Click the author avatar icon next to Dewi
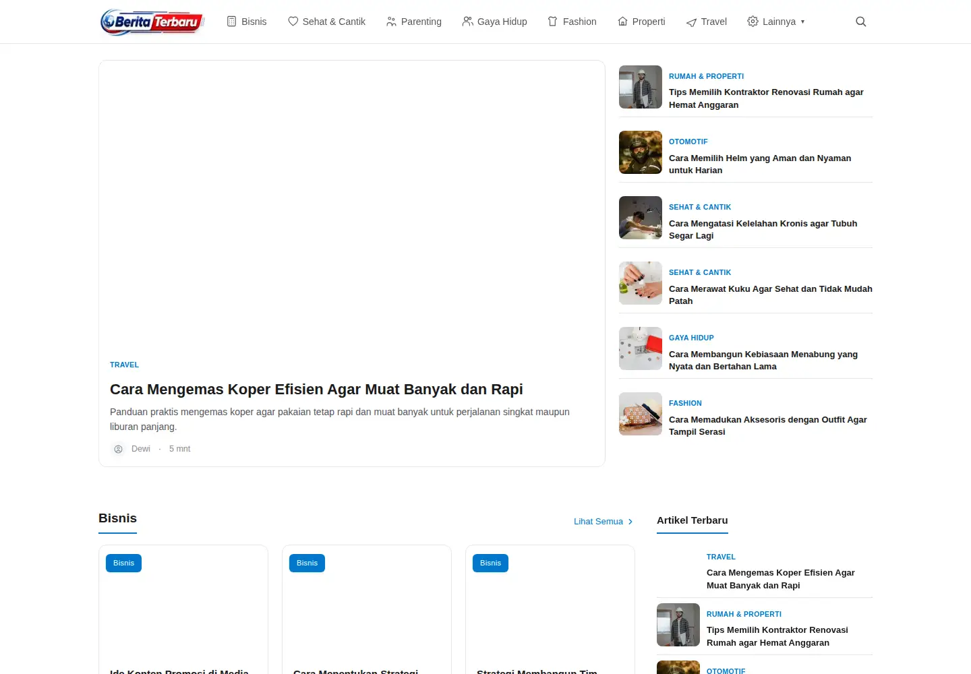This screenshot has width=971, height=674. (118, 449)
